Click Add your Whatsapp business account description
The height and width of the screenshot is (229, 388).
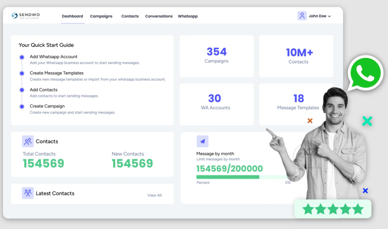85,63
